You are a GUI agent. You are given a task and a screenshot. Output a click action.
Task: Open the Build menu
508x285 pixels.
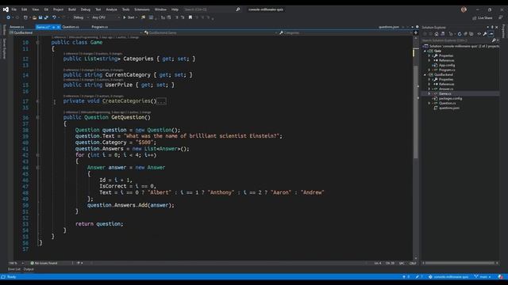[x=72, y=9]
